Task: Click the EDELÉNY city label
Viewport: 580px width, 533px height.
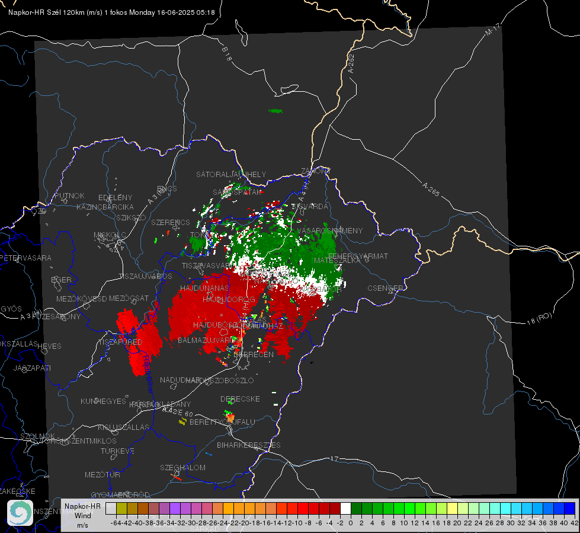Action: 115,198
